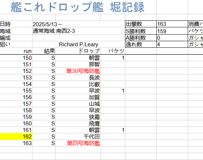The height and width of the screenshot is (160, 203).
Task: Click the A勝利数 value cell 0
Action: pos(172,38)
